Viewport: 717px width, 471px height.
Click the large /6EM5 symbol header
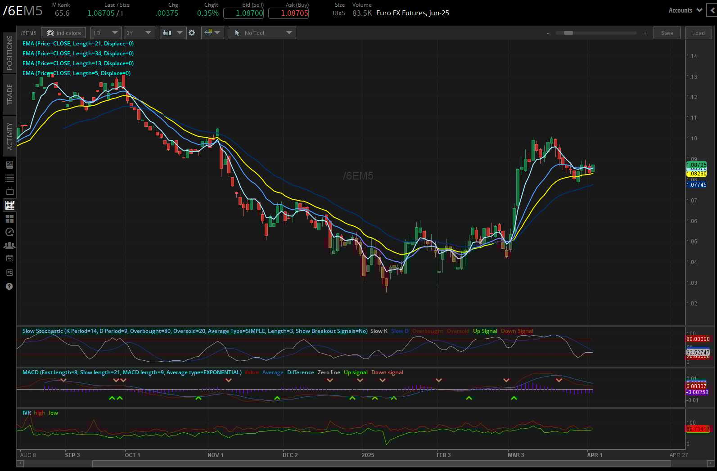pos(23,11)
